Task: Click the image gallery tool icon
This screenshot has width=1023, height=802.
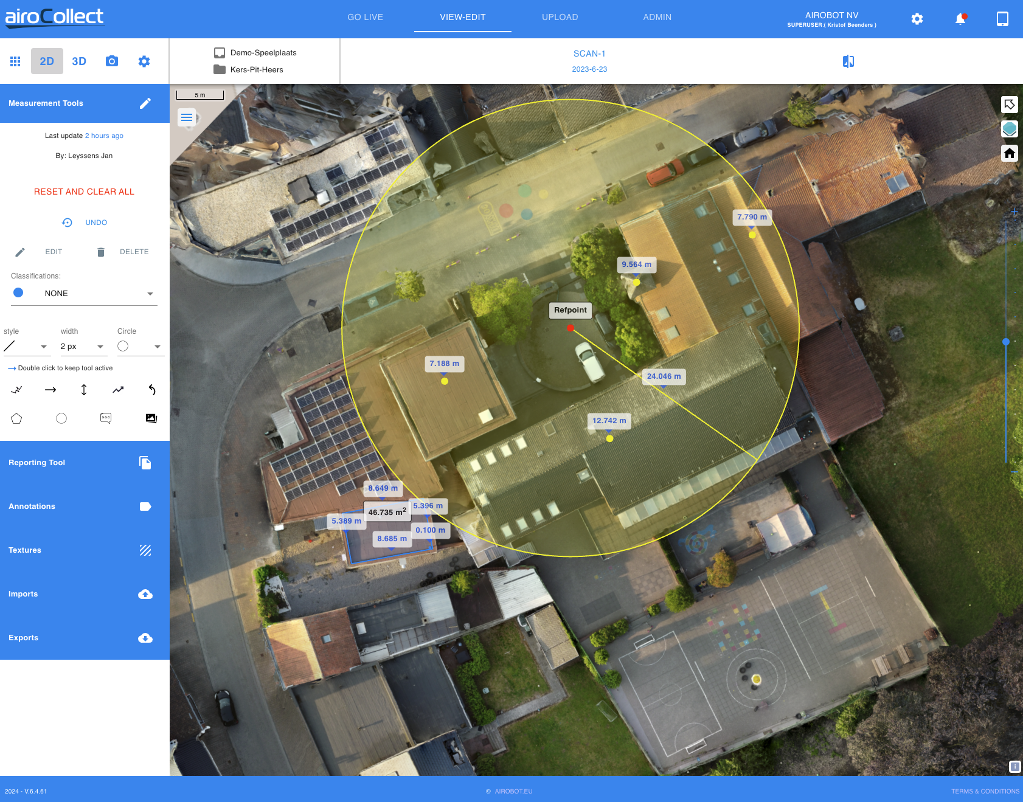Action: point(151,418)
